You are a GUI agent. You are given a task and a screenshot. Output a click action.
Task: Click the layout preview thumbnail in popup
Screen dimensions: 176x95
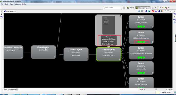click(x=108, y=25)
